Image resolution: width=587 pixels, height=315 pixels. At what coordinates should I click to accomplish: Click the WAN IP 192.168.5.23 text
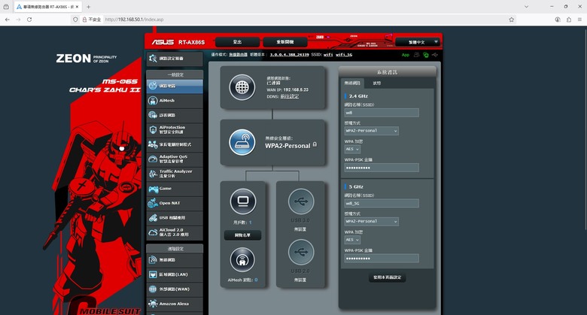296,89
